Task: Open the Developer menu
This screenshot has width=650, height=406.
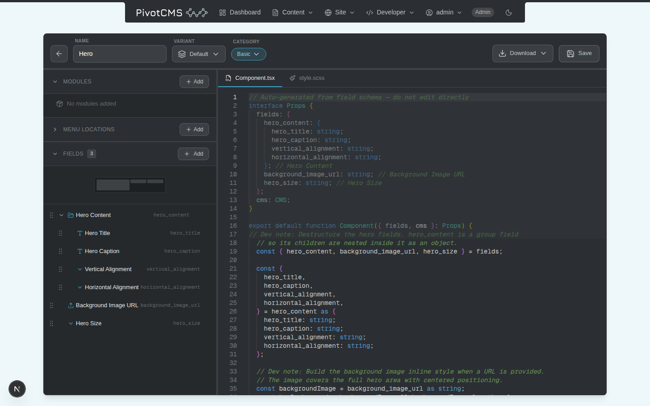Action: (390, 13)
